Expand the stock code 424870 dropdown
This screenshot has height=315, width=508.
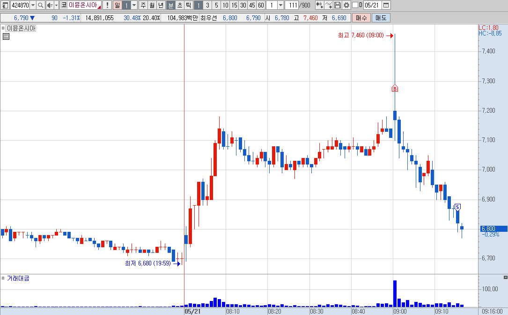[x=33, y=5]
